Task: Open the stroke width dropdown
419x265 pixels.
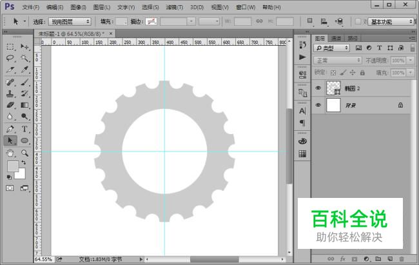Action: pos(191,21)
